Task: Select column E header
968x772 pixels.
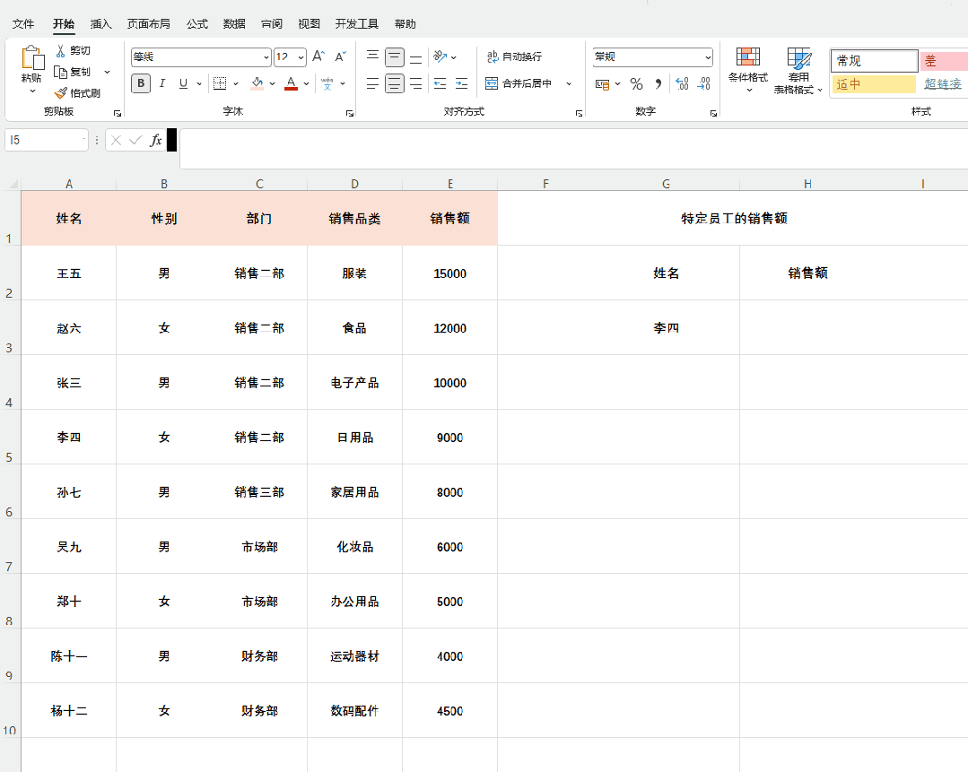Action: pyautogui.click(x=450, y=184)
